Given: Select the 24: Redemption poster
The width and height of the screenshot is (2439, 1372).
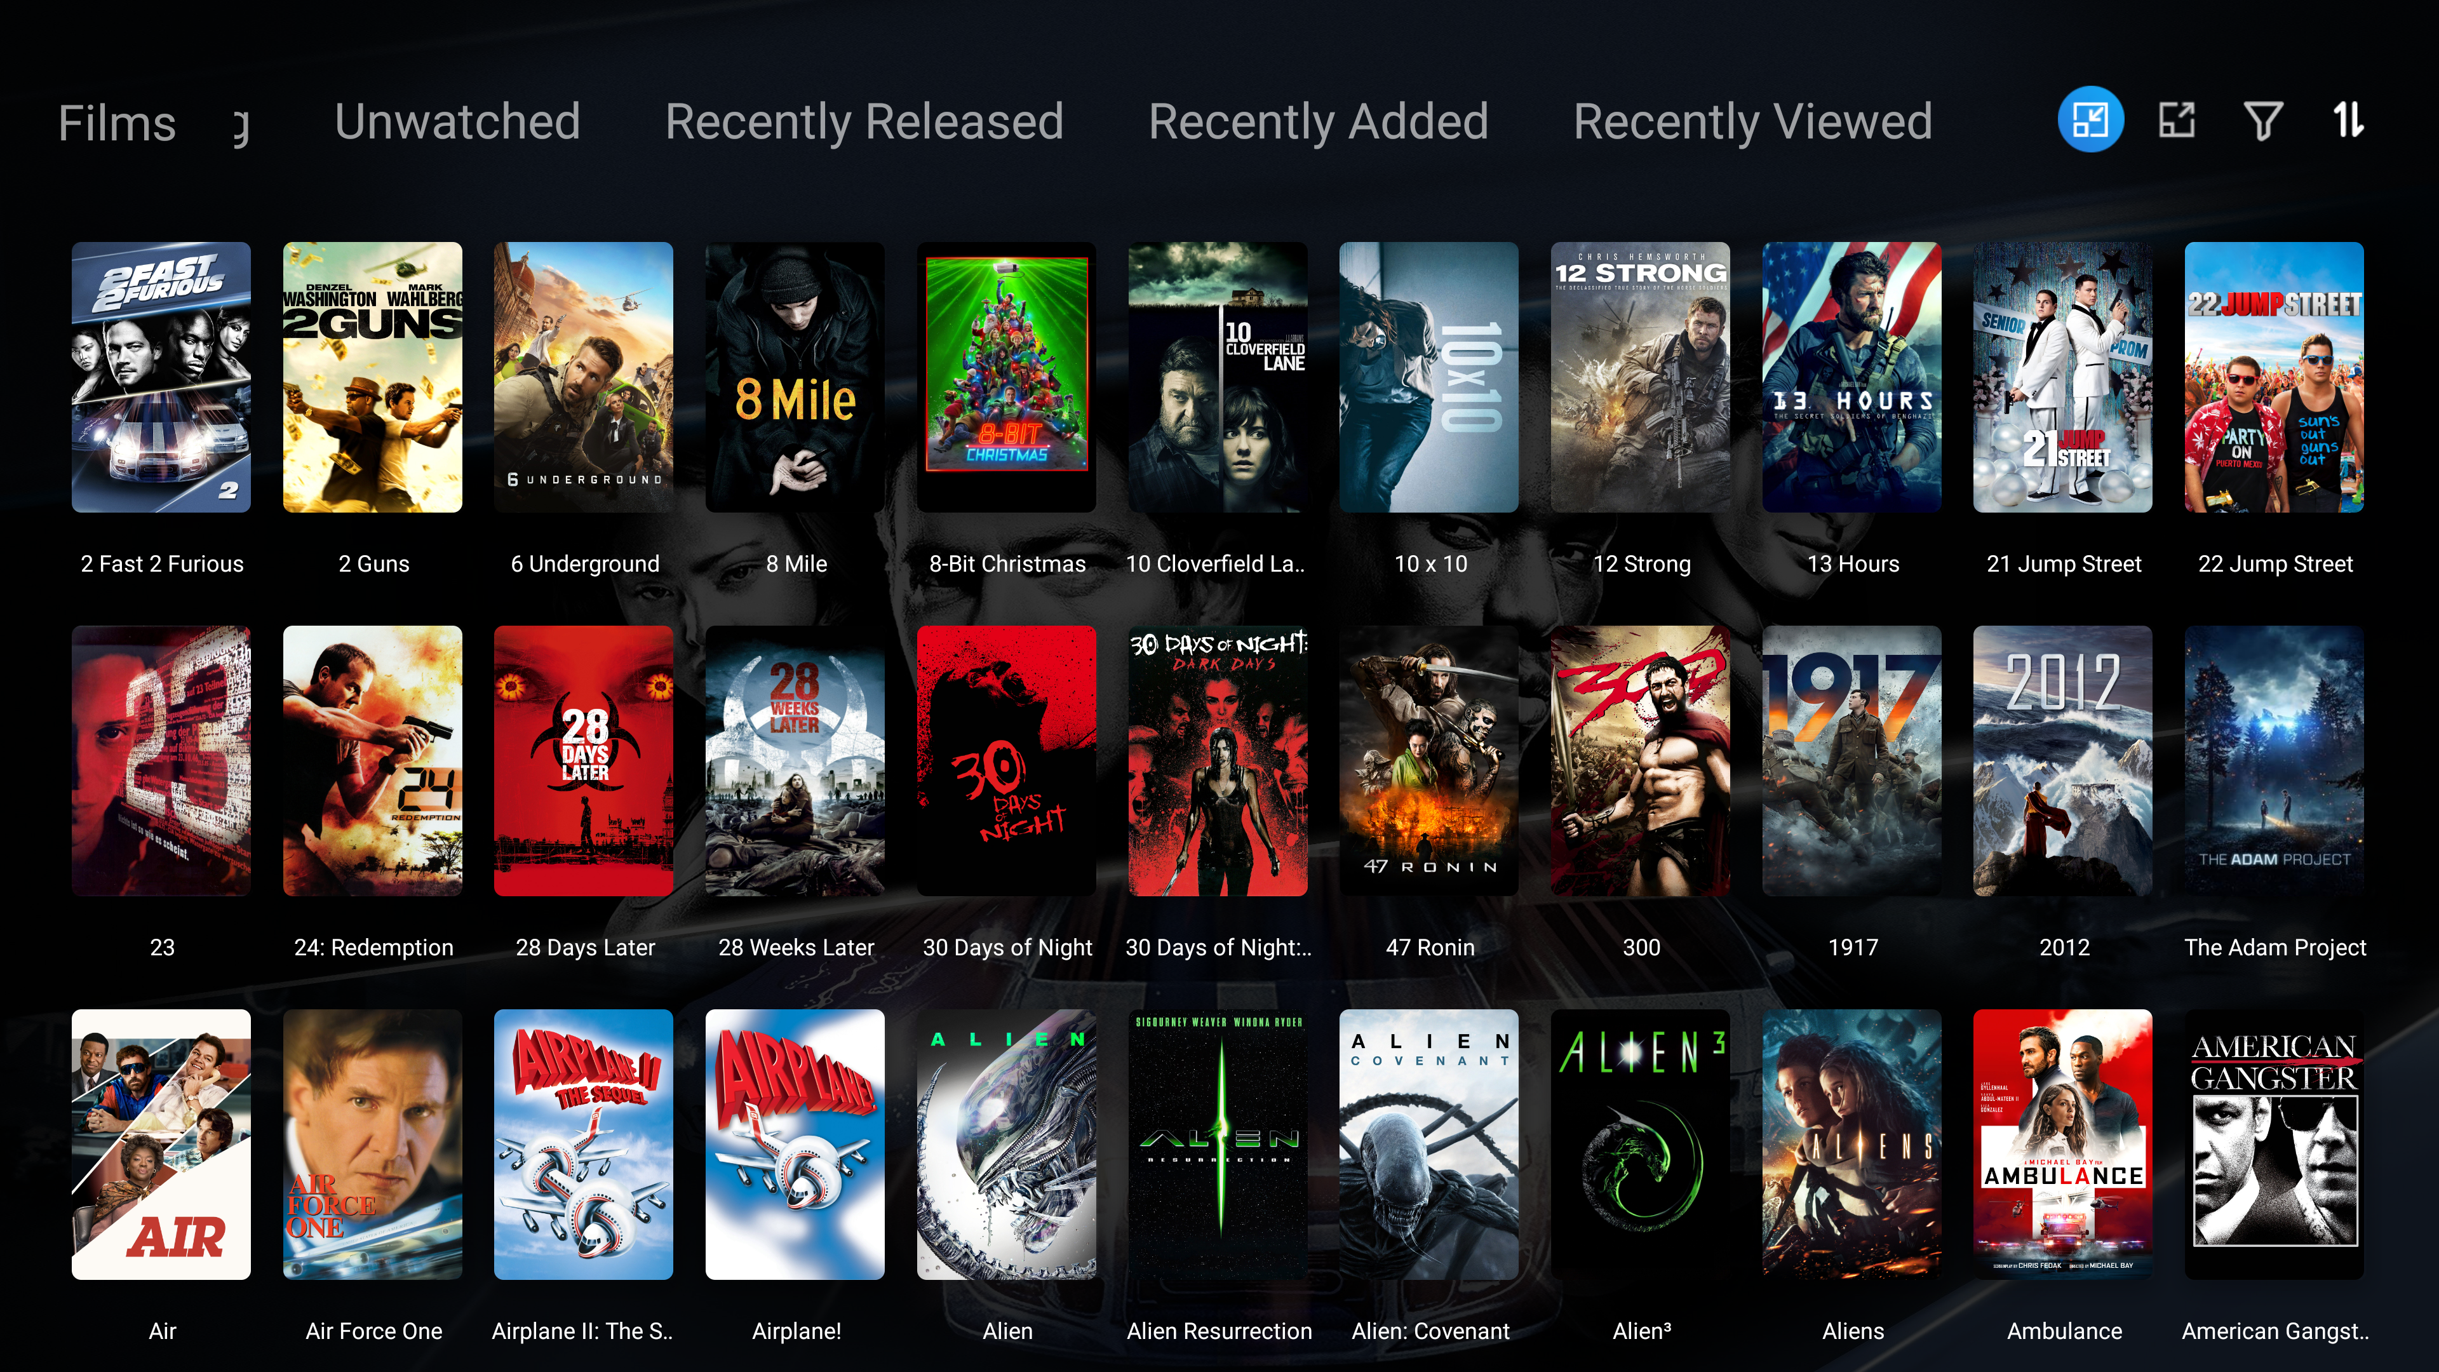Looking at the screenshot, I should pos(373,760).
